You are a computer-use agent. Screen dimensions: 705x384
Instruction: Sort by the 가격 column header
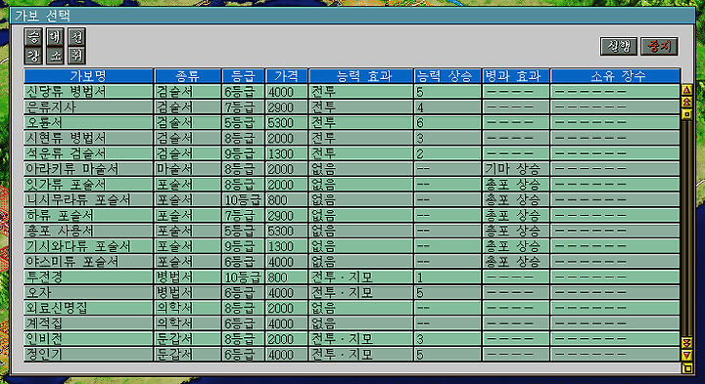(286, 76)
